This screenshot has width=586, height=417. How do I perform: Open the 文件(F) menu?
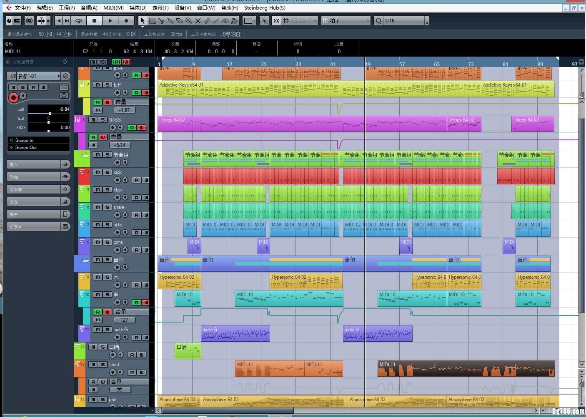[23, 7]
